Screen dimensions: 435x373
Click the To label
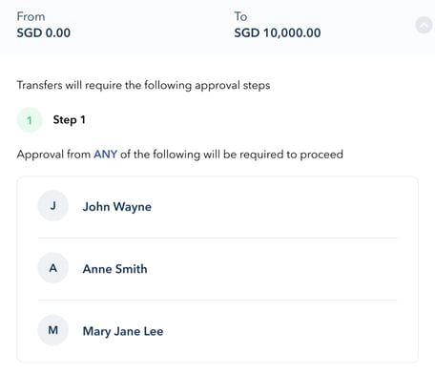point(240,16)
